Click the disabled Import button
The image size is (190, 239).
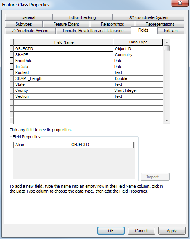155,177
